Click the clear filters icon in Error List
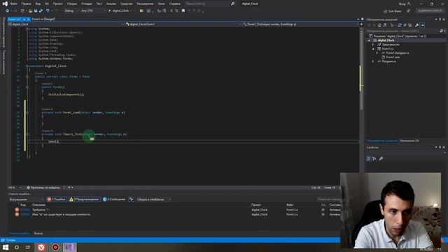Screen dimensions: 448x252 pyautogui.click(x=131, y=199)
